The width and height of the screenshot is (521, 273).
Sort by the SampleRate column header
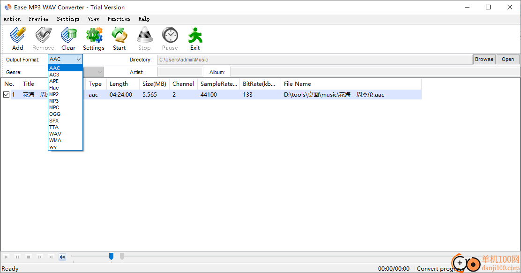point(219,84)
